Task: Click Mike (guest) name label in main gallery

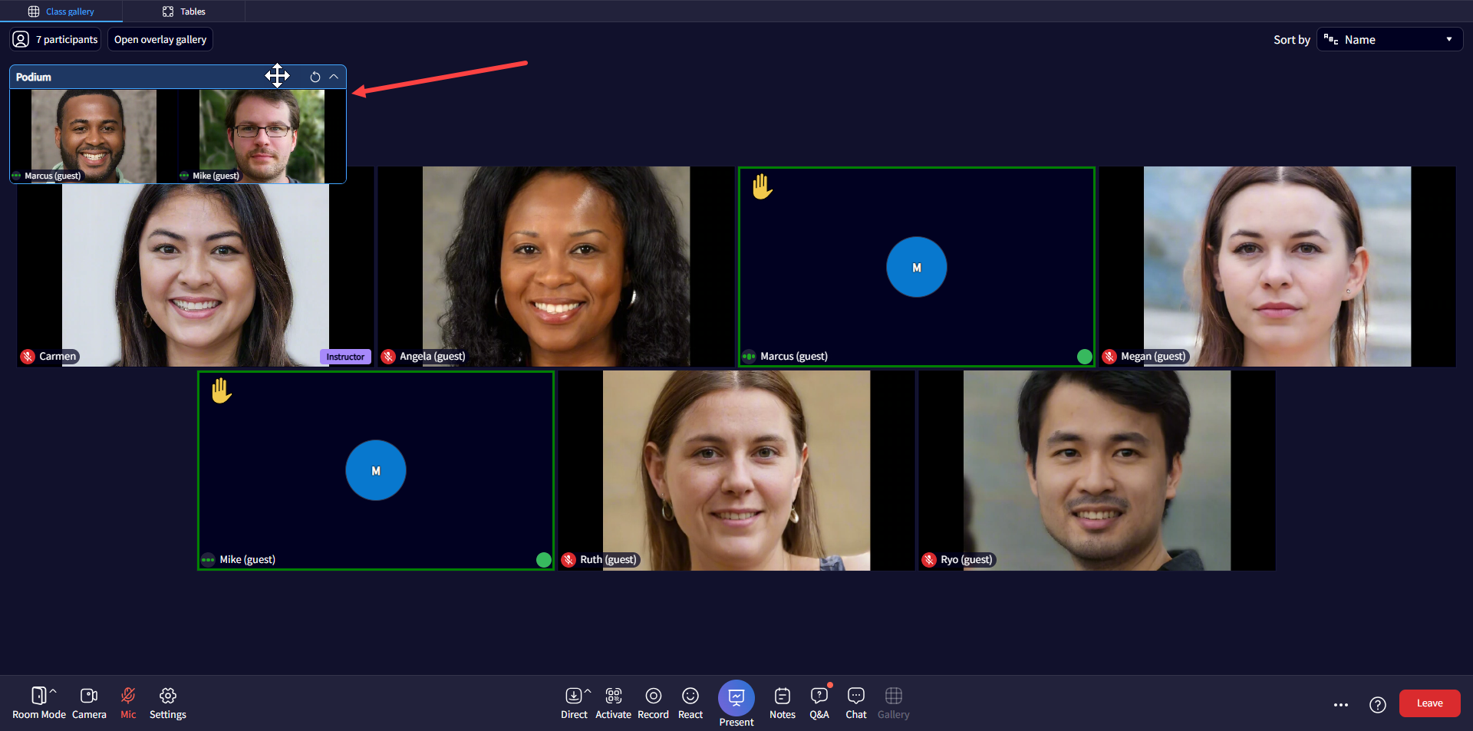Action: (247, 560)
